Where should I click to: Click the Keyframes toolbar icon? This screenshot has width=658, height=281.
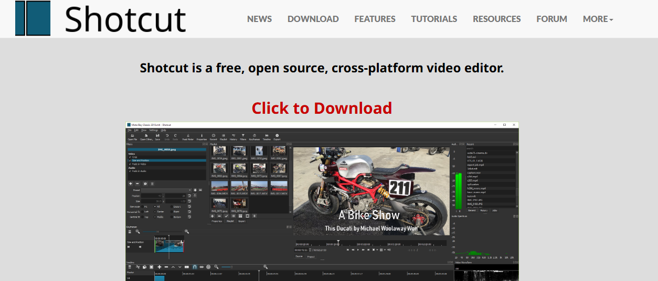(x=254, y=137)
